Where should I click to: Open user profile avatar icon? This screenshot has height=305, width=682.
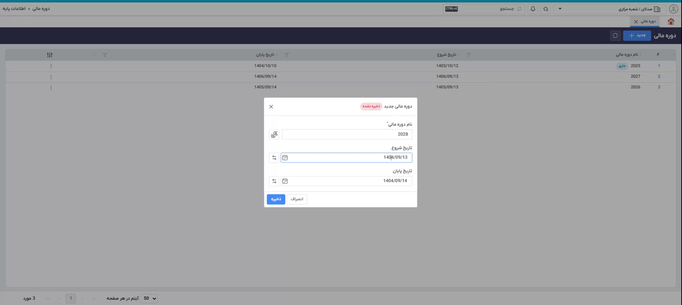coord(673,9)
